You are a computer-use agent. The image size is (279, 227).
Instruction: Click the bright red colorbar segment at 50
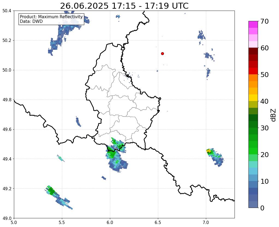253,71
